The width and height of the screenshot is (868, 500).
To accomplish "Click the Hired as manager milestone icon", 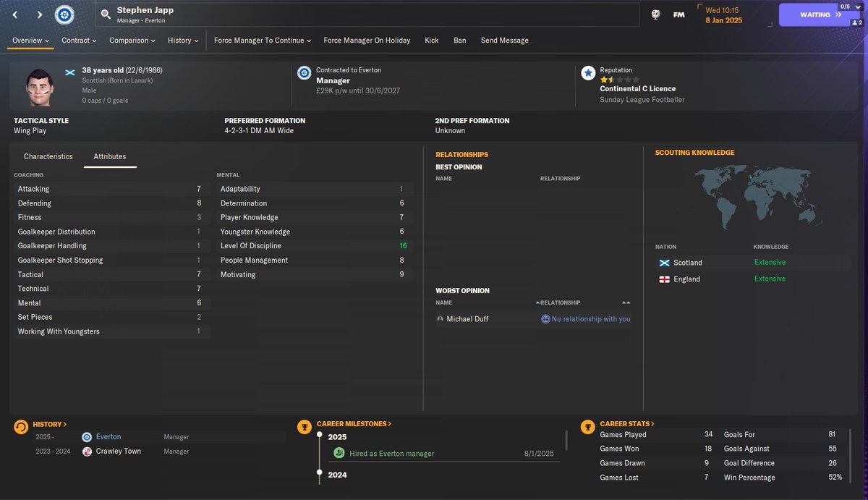I will click(339, 453).
